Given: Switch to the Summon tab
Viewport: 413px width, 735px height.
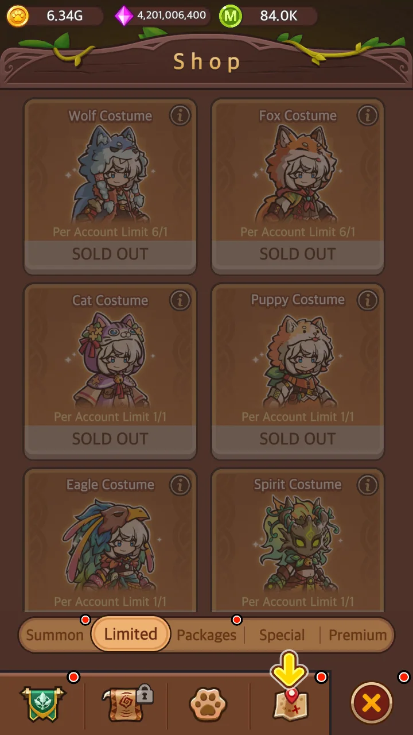Looking at the screenshot, I should pyautogui.click(x=54, y=635).
